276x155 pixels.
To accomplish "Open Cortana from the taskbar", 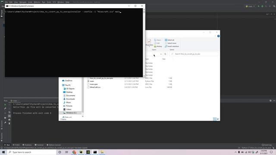I will 60,152.
